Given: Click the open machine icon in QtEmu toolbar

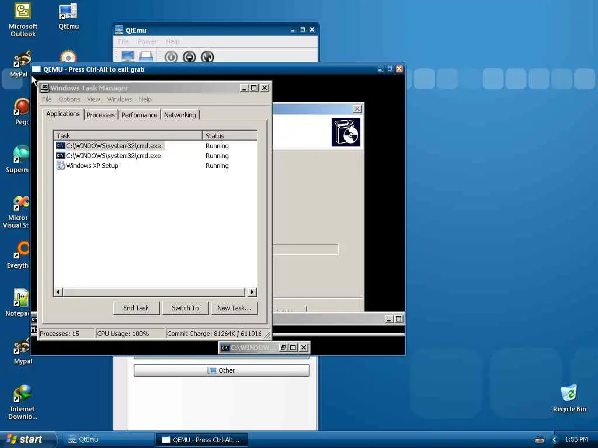Looking at the screenshot, I should tap(146, 57).
